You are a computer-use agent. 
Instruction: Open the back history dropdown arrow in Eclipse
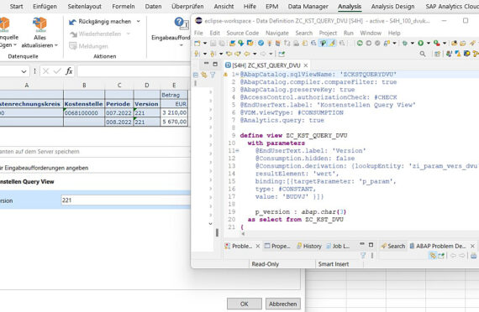coord(255,54)
